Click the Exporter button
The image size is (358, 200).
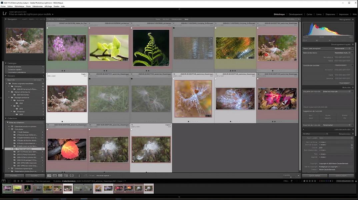(35, 175)
